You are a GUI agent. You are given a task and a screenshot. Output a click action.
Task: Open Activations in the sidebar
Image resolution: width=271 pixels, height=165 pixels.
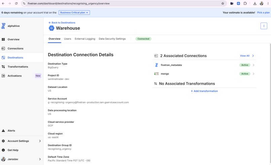coord(14,76)
